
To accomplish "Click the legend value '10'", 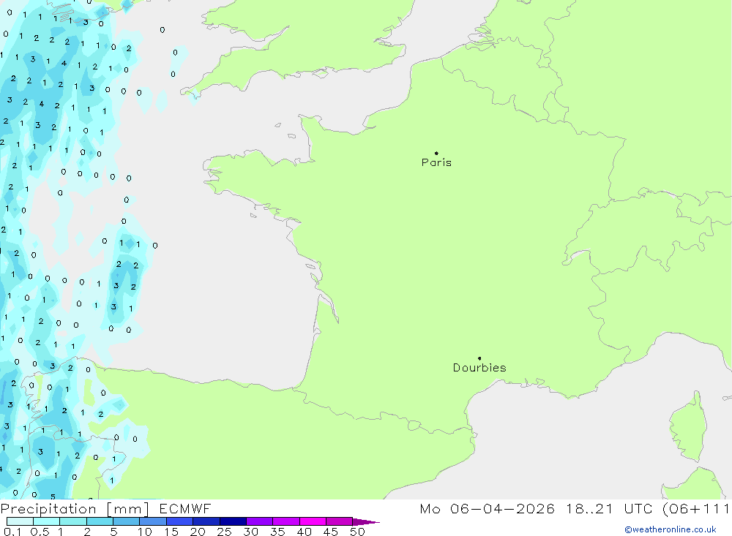I will click(x=145, y=532).
